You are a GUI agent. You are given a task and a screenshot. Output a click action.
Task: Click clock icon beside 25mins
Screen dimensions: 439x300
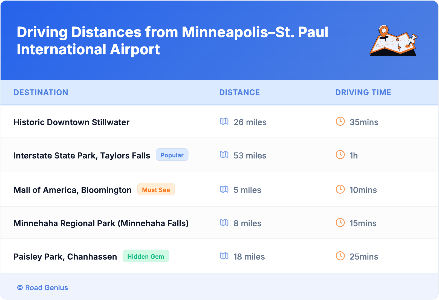[340, 256]
